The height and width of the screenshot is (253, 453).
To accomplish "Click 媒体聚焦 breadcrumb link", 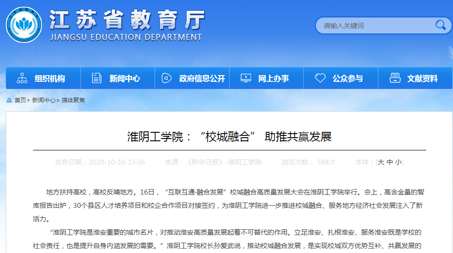I will click(x=73, y=100).
